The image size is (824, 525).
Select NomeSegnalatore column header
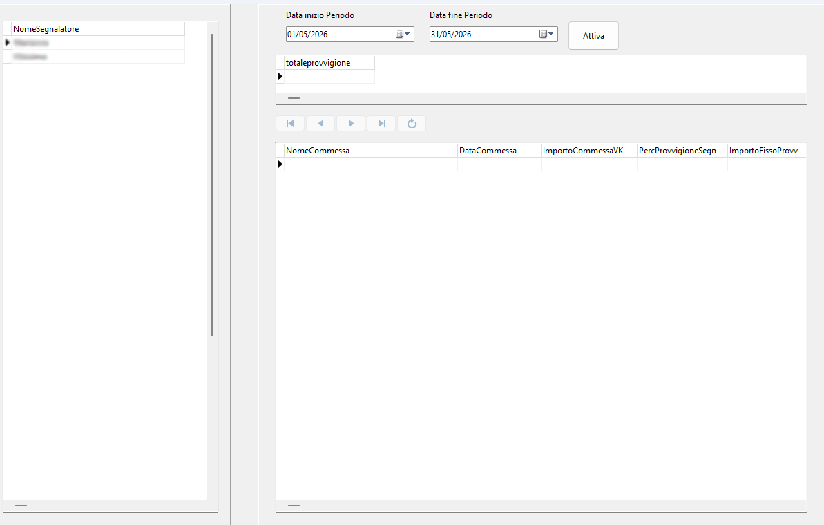[x=98, y=29]
